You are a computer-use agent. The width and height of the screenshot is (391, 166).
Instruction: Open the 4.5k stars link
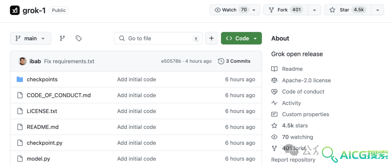click(295, 126)
